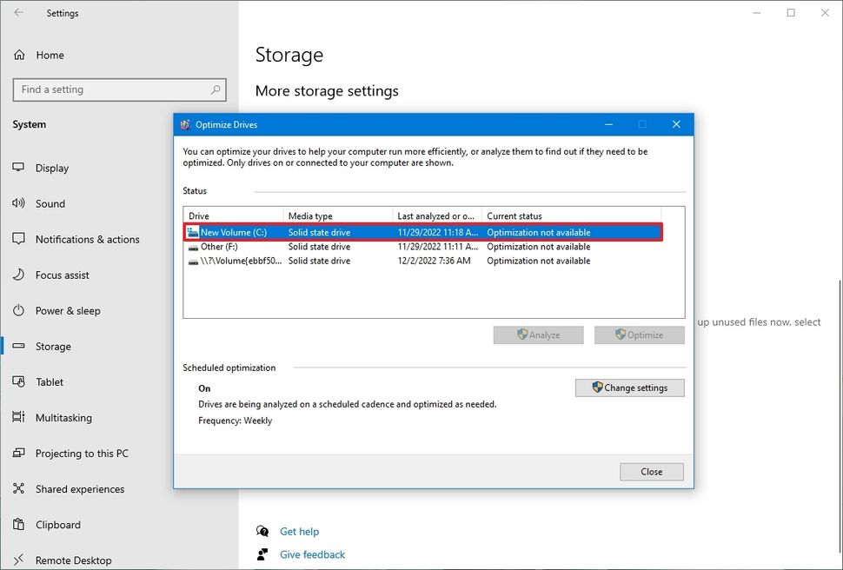Open Display settings in the sidebar

click(x=52, y=168)
